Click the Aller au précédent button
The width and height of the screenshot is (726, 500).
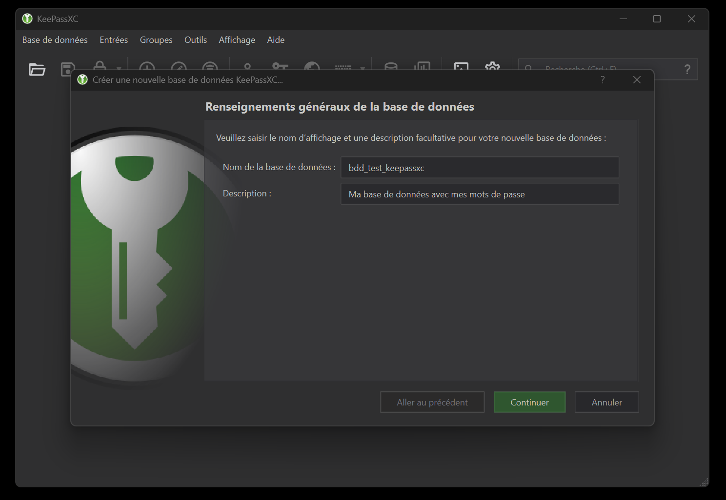432,402
